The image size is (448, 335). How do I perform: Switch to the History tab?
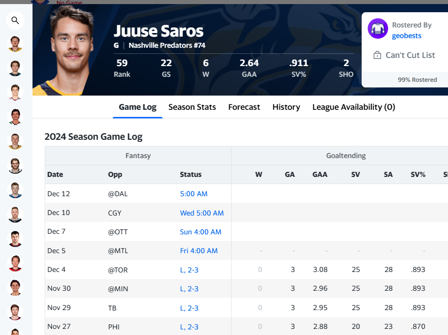tap(286, 107)
